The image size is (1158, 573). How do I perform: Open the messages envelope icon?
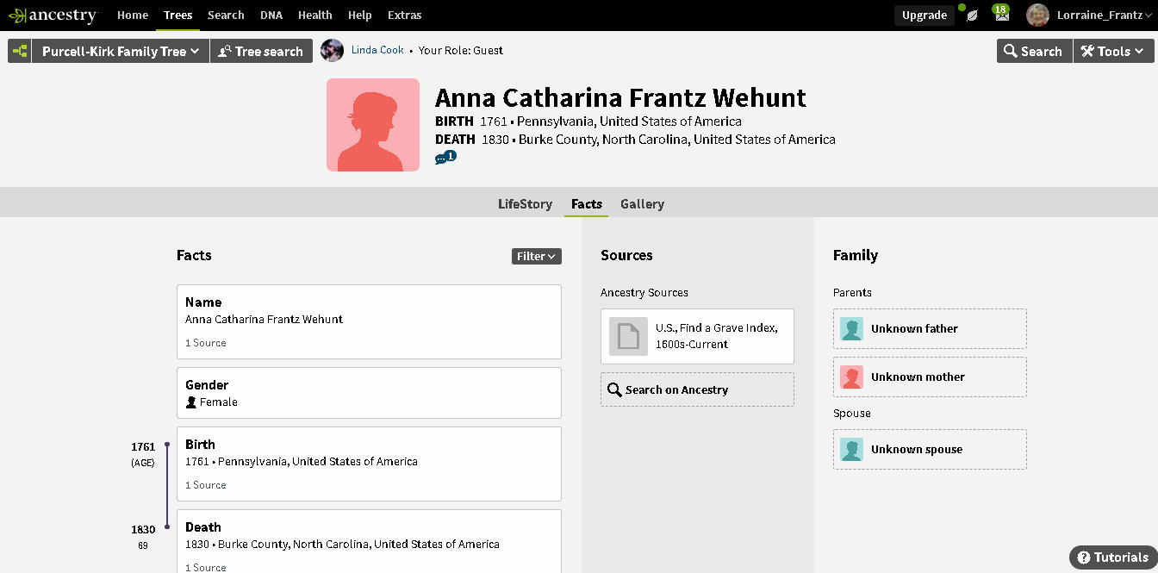click(1001, 16)
